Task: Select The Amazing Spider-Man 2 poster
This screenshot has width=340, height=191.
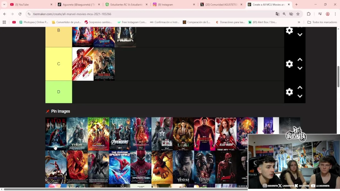Action: (x=120, y=167)
